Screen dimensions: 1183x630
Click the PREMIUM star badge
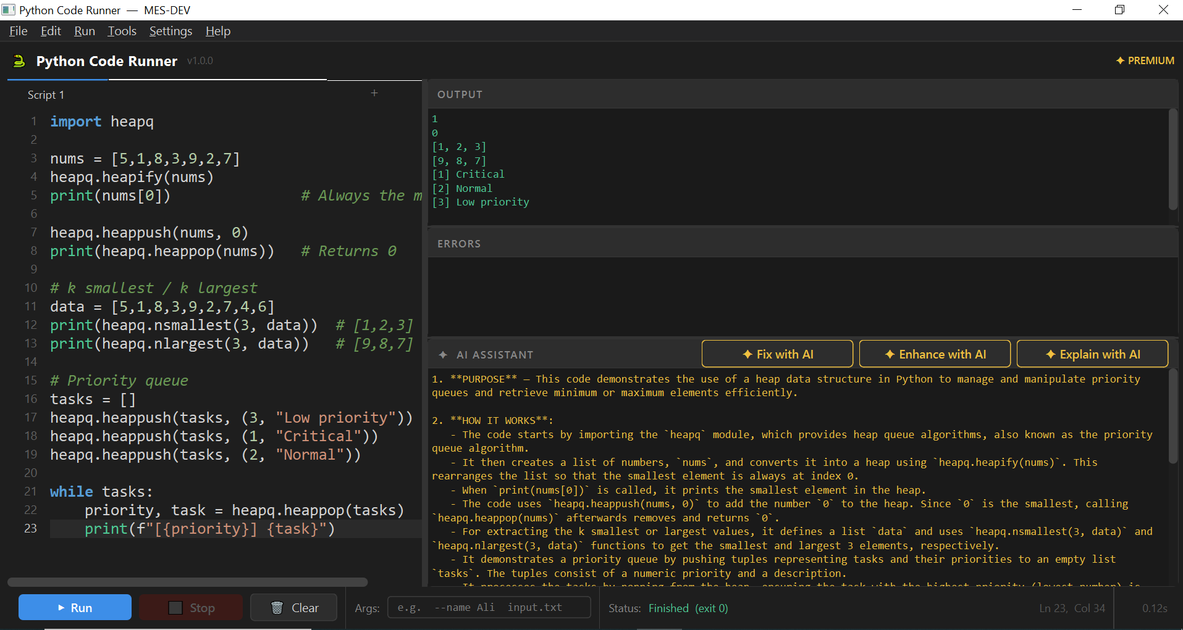click(1145, 60)
